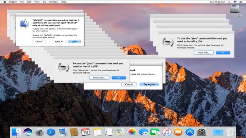Viewport: 246px width, 138px height.
Task: Open Messages speech bubble in Dock
Action: 143,132
